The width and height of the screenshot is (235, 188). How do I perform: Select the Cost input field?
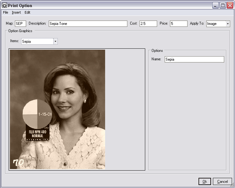(148, 23)
